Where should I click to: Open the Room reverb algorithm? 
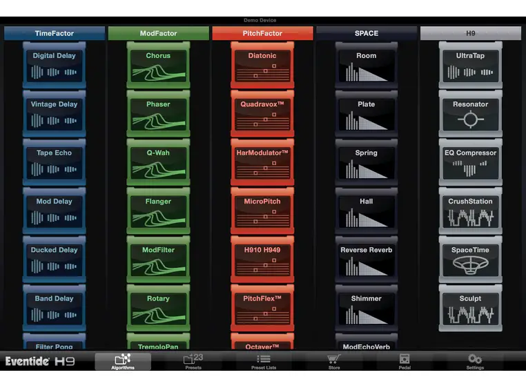point(367,65)
